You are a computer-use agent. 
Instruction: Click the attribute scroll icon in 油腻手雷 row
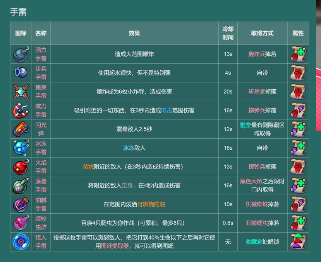pos(298,204)
